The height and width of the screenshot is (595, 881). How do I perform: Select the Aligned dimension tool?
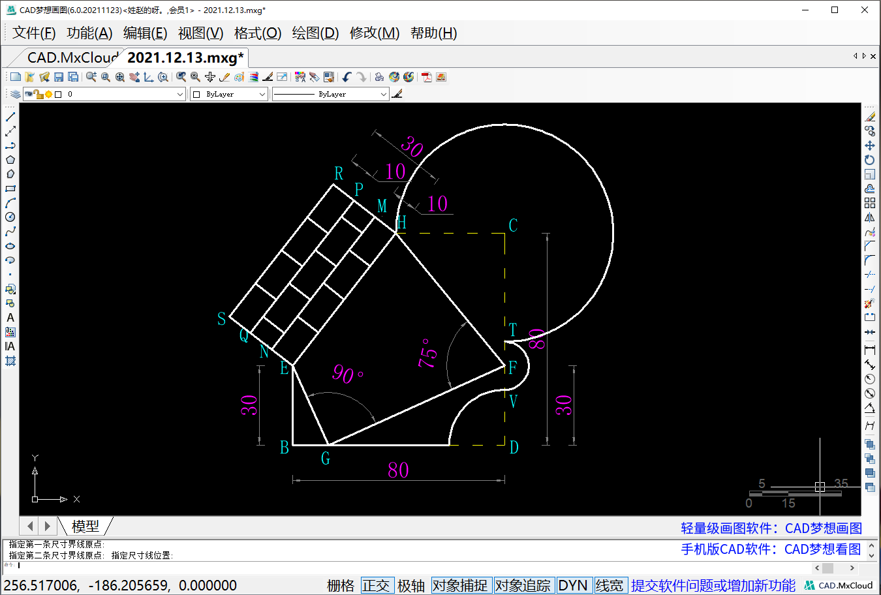coord(870,365)
